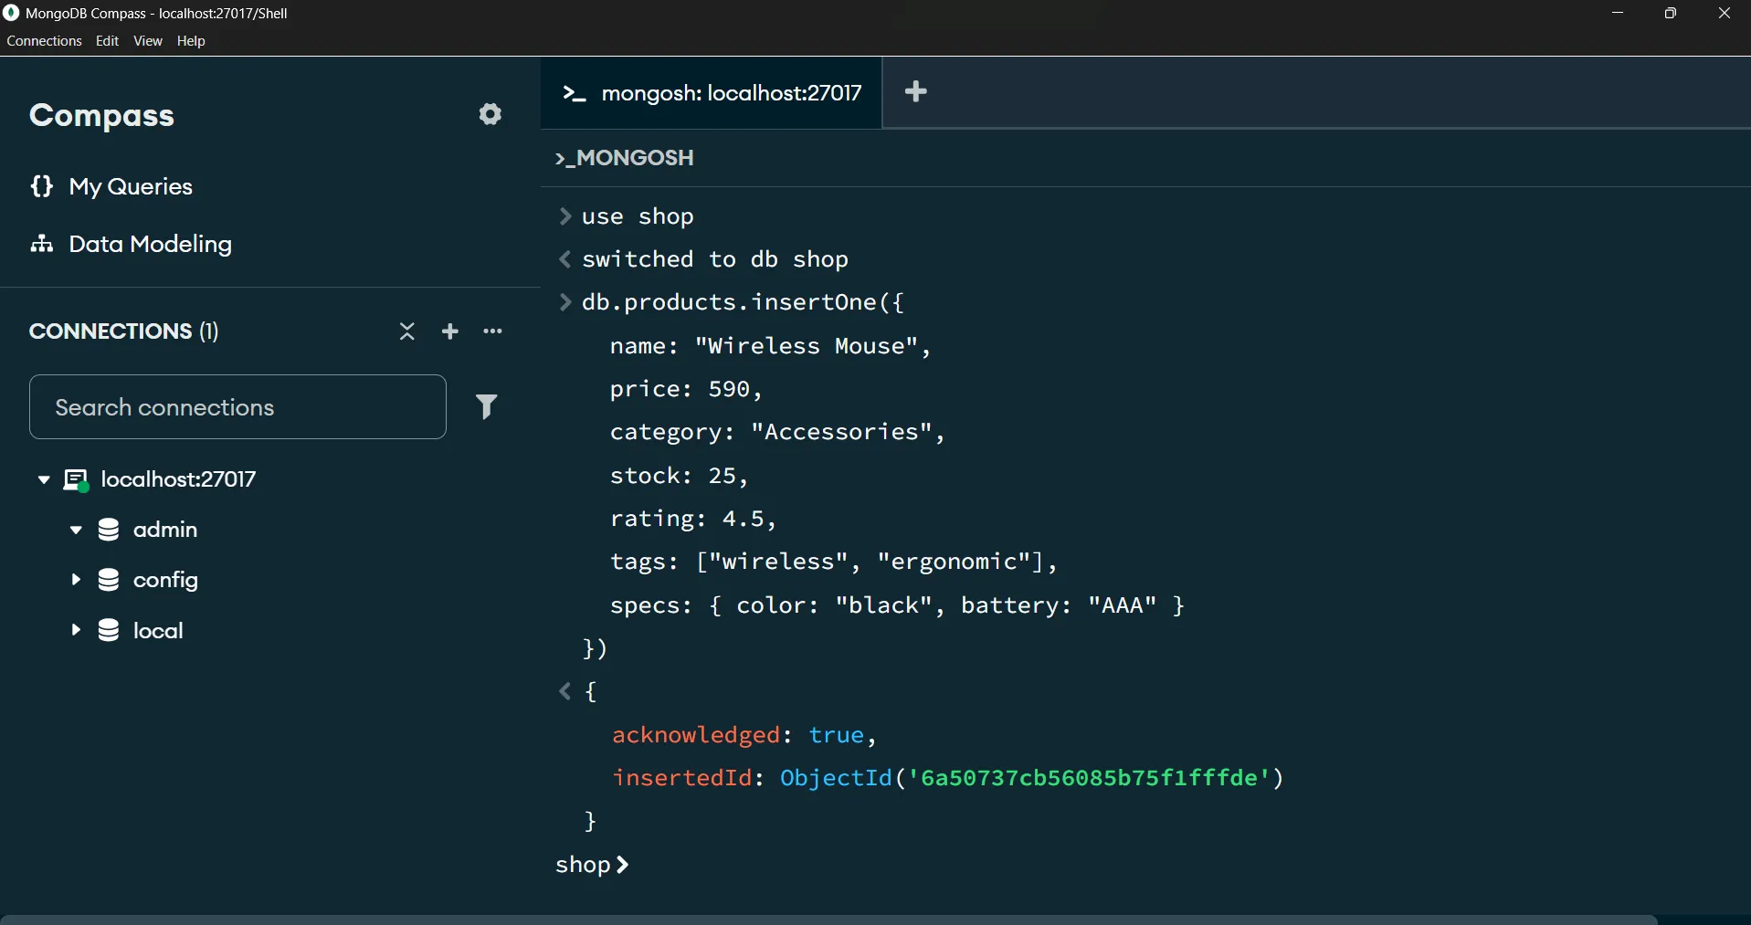Open the Help menu
This screenshot has height=925, width=1751.
191,41
